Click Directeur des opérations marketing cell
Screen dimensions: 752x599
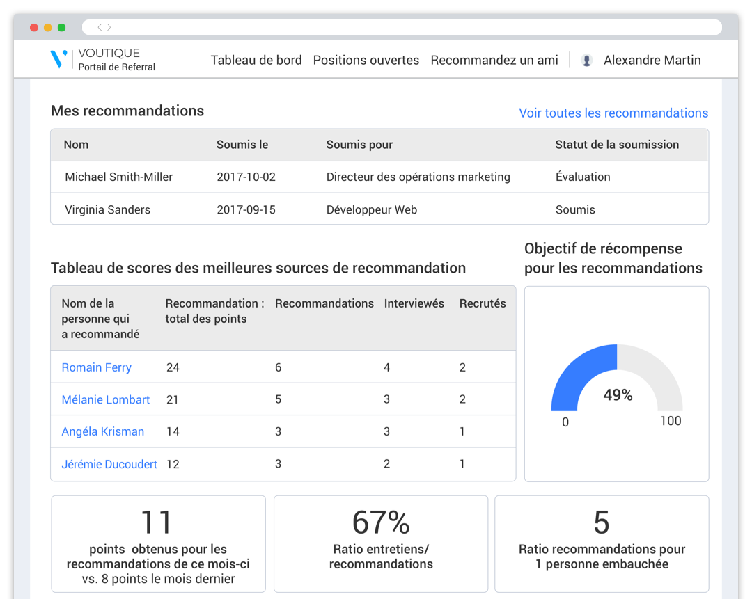pos(418,177)
